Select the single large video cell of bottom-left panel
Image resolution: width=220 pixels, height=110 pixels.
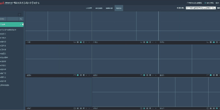click(59, 92)
